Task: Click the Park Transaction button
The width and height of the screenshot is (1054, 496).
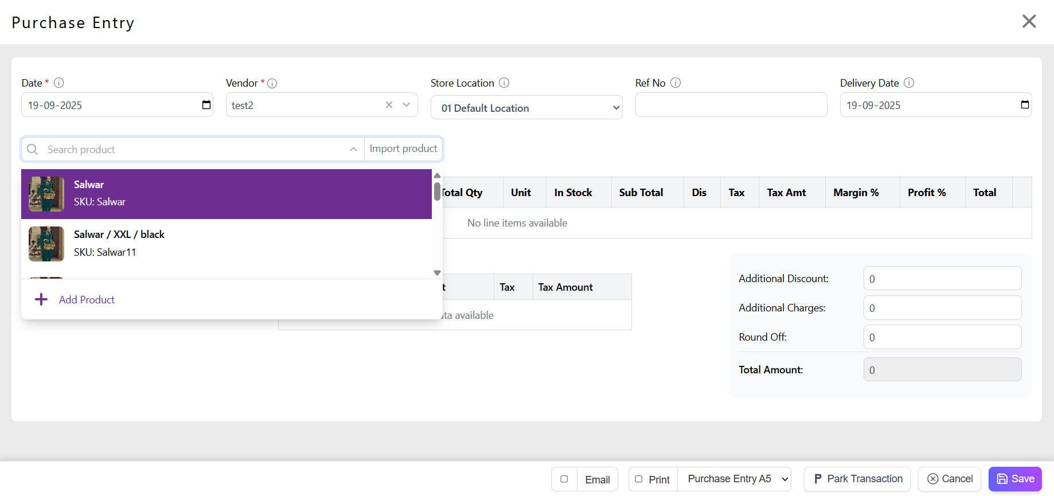Action: (x=857, y=479)
